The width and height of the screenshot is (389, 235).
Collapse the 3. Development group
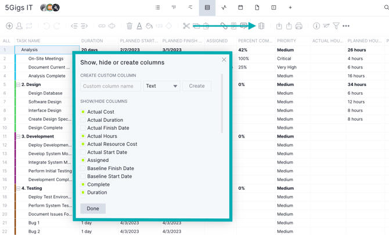pos(18,136)
